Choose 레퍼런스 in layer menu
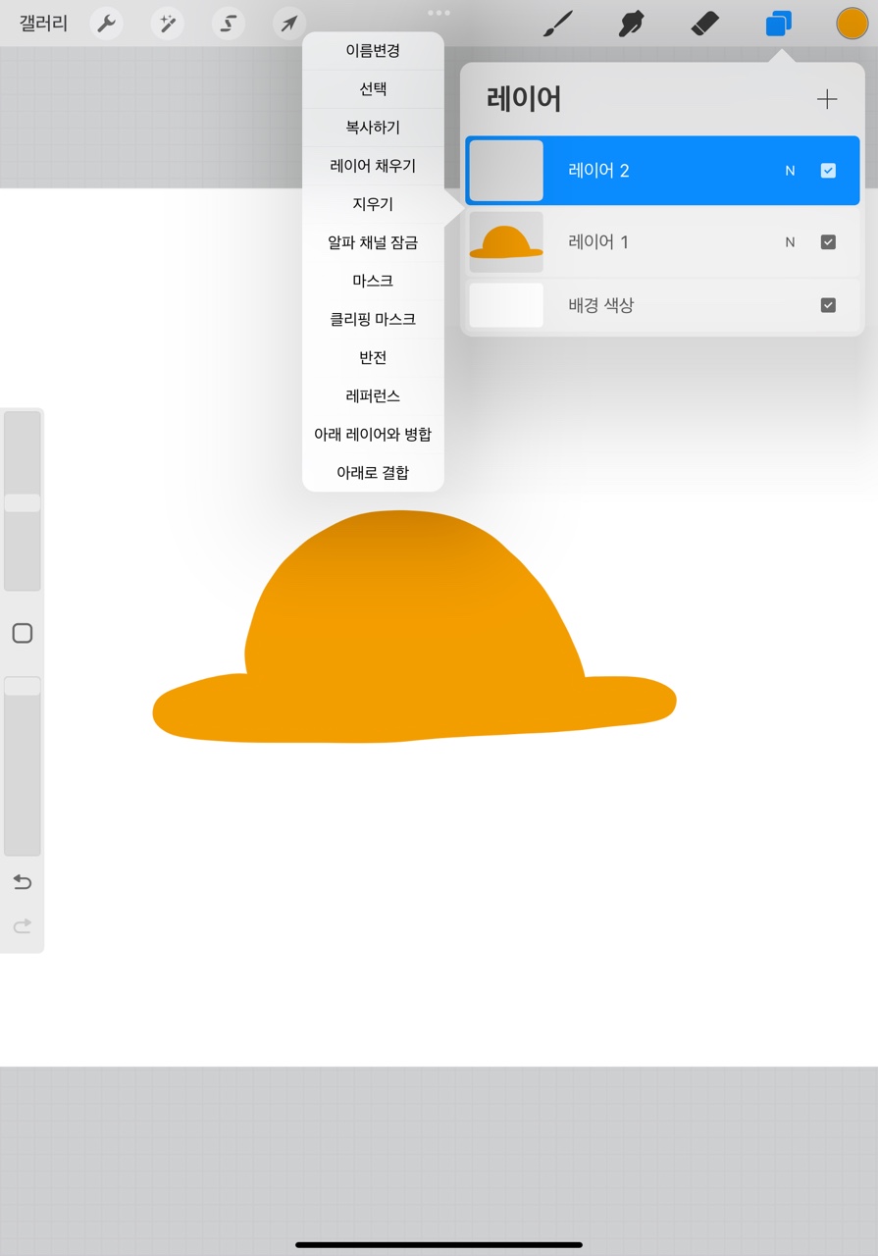 [x=373, y=395]
